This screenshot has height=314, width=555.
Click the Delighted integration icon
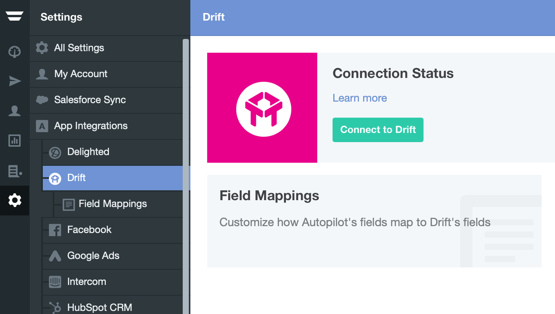(x=55, y=152)
